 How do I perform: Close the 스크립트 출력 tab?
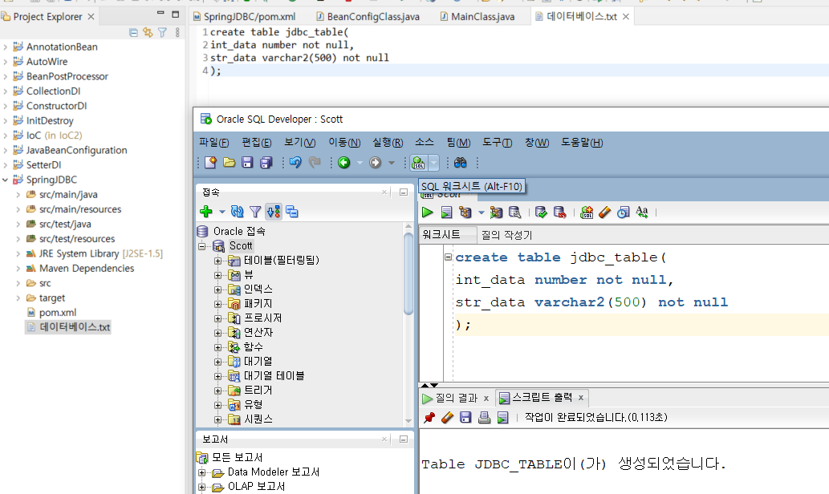coord(580,398)
